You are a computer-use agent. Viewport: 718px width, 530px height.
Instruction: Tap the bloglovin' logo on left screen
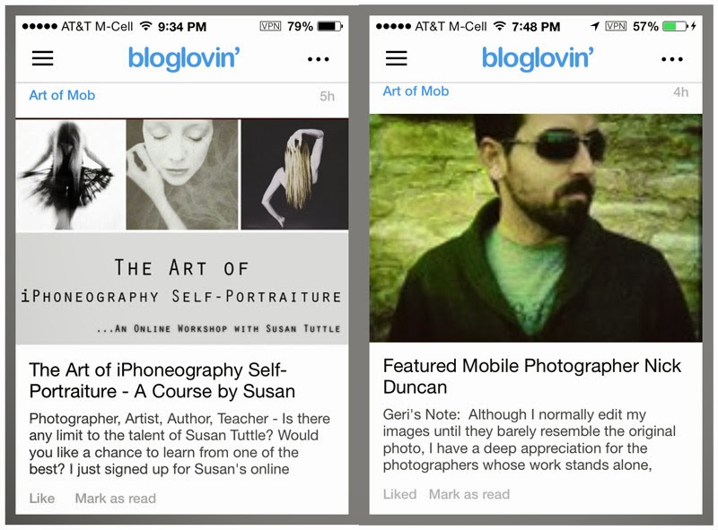(184, 58)
